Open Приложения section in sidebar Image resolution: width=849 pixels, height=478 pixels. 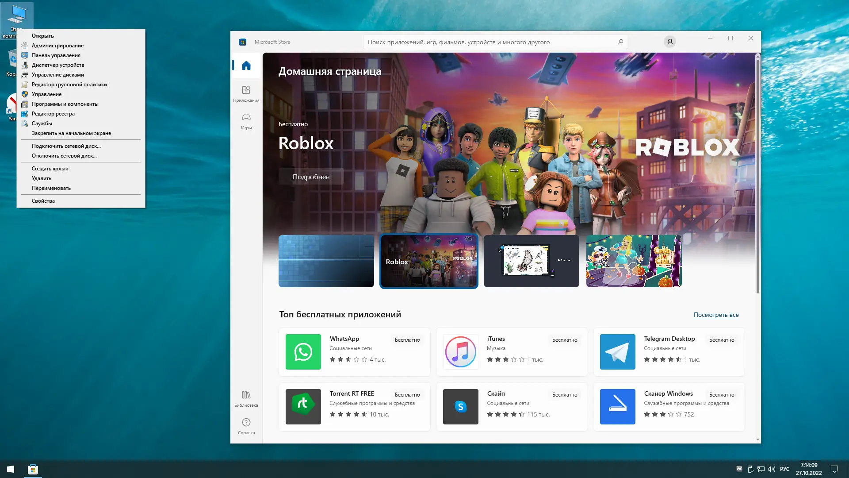[246, 93]
